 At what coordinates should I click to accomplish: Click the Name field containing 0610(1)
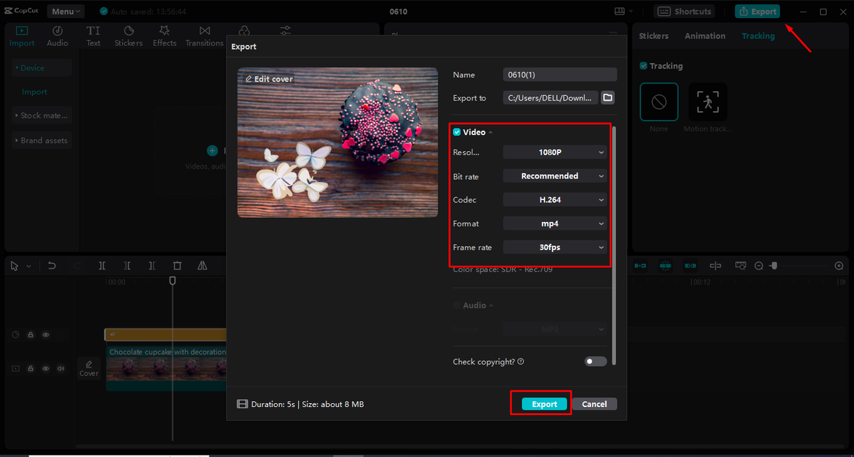point(560,75)
